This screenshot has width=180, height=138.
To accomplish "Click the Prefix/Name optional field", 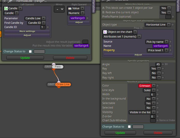I will coord(168,17).
